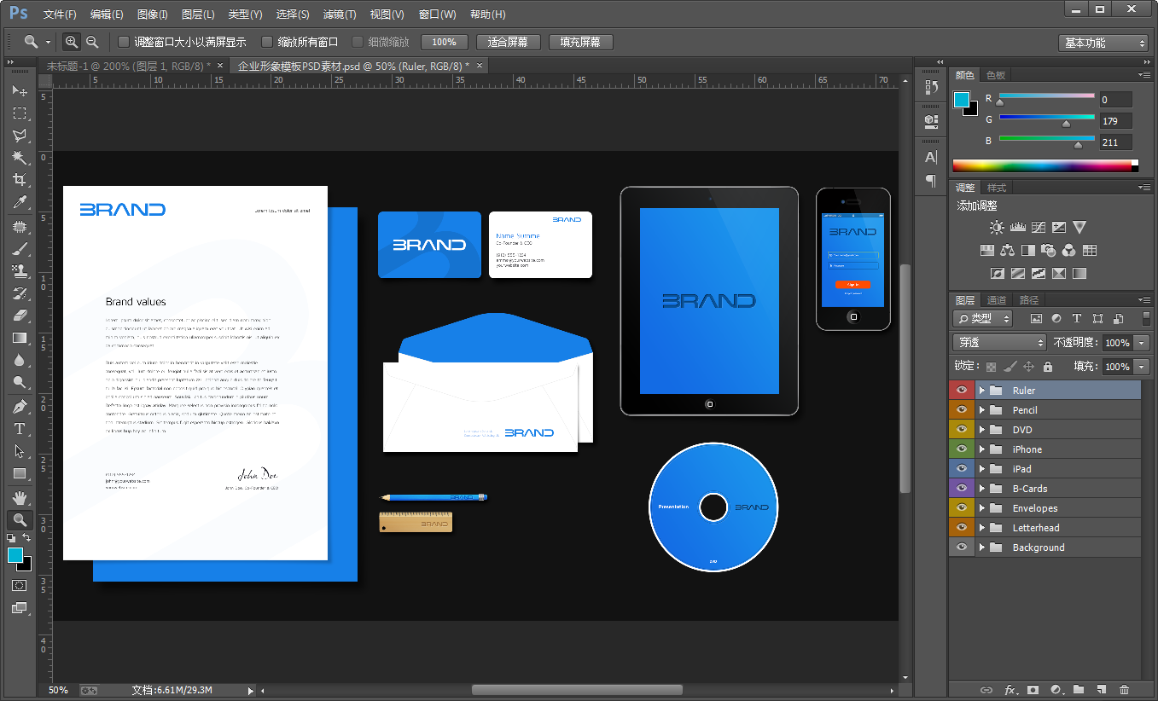Click the 填充屏幕 button
The width and height of the screenshot is (1158, 701).
[580, 42]
